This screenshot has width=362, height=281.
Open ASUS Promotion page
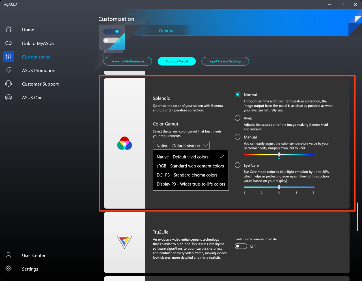pyautogui.click(x=39, y=70)
